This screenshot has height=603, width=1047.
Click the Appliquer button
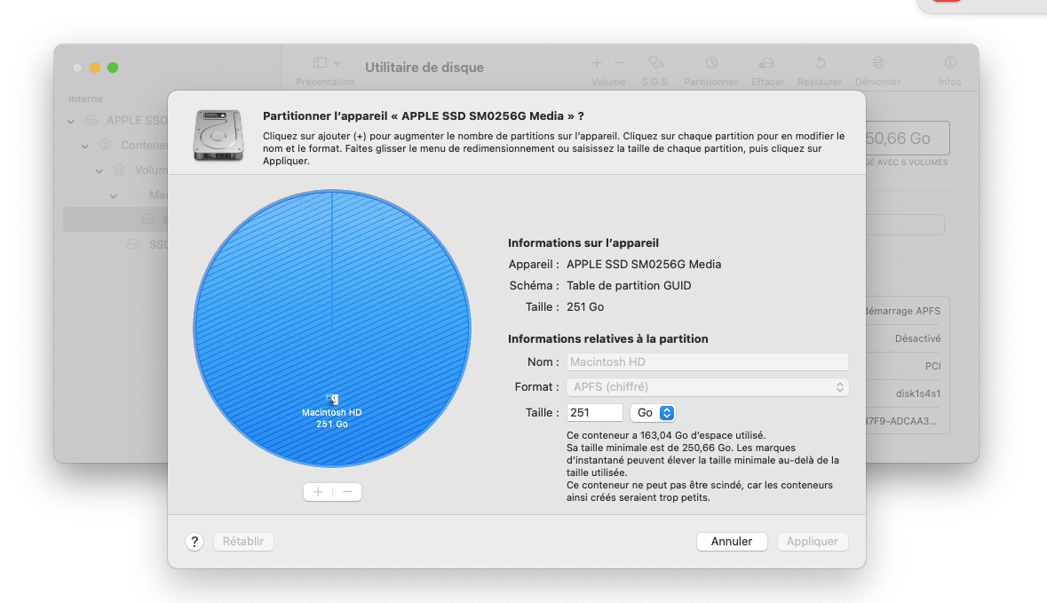(812, 542)
